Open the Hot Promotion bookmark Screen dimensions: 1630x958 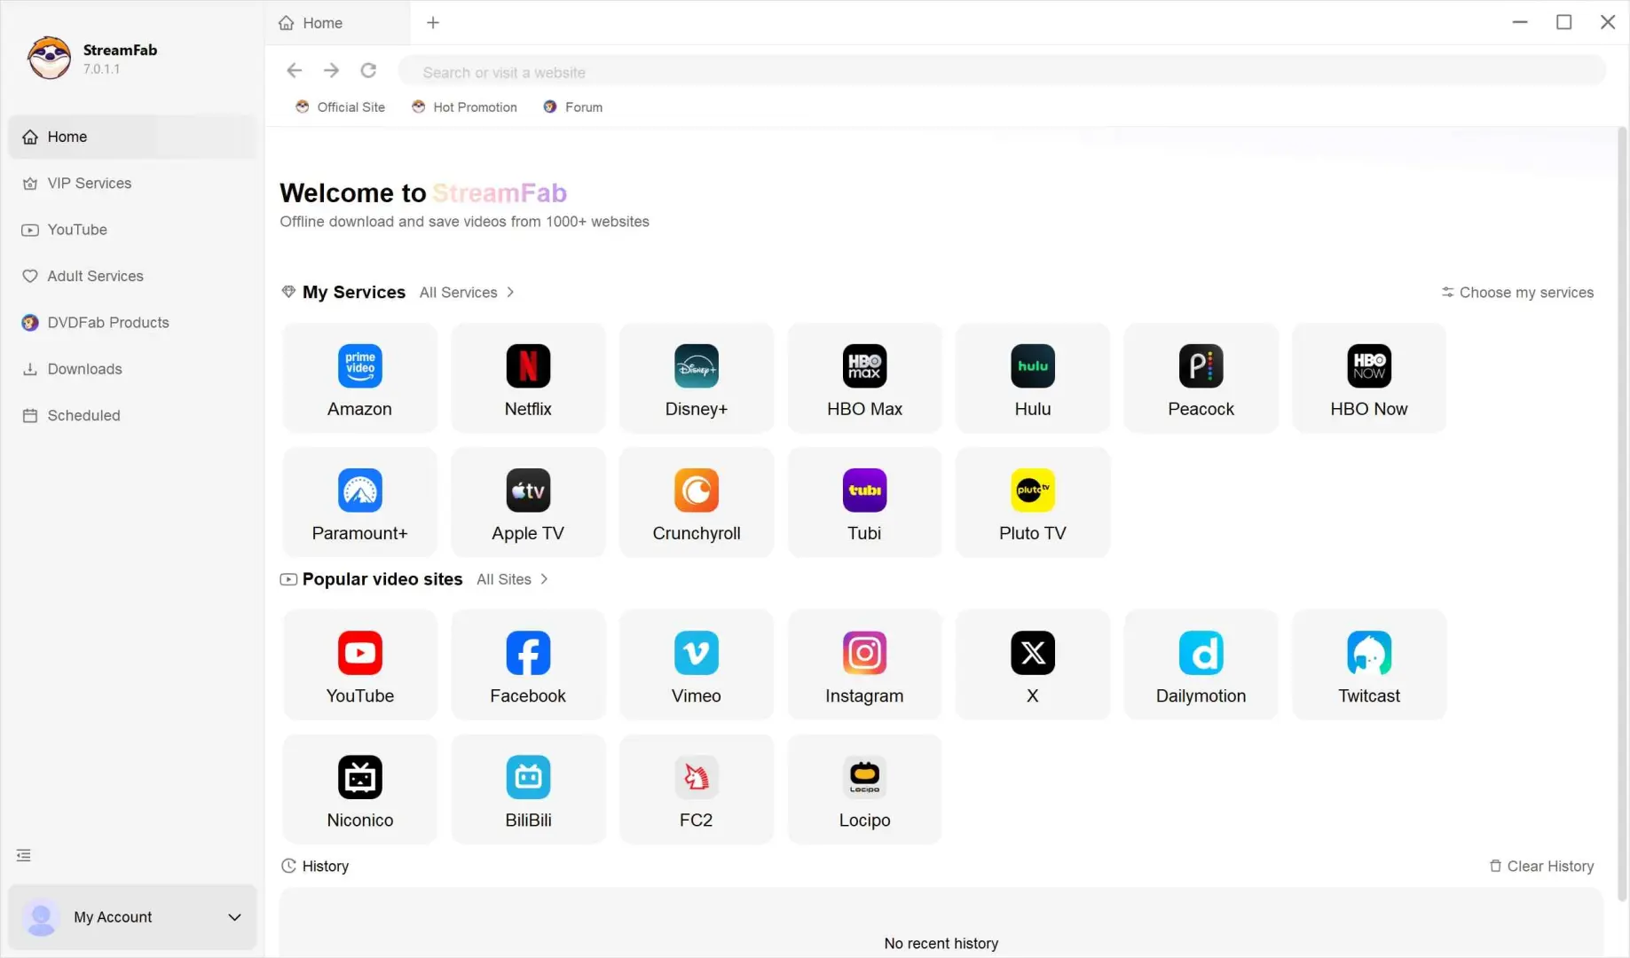(464, 107)
